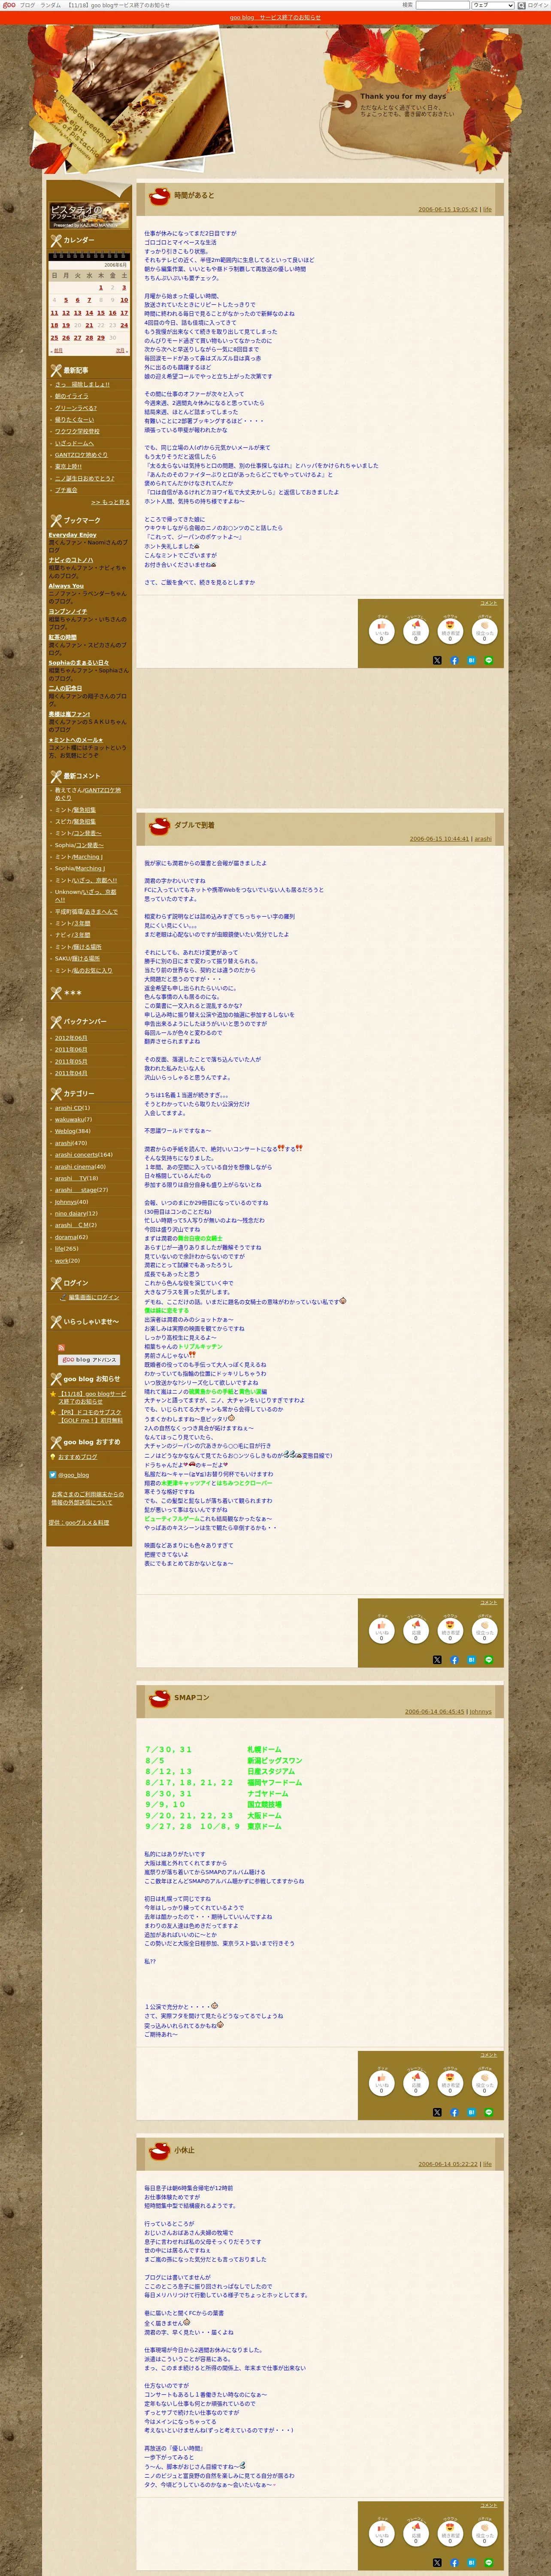Click the search submit icon in the top bar
The height and width of the screenshot is (2576, 551).
pos(521,5)
